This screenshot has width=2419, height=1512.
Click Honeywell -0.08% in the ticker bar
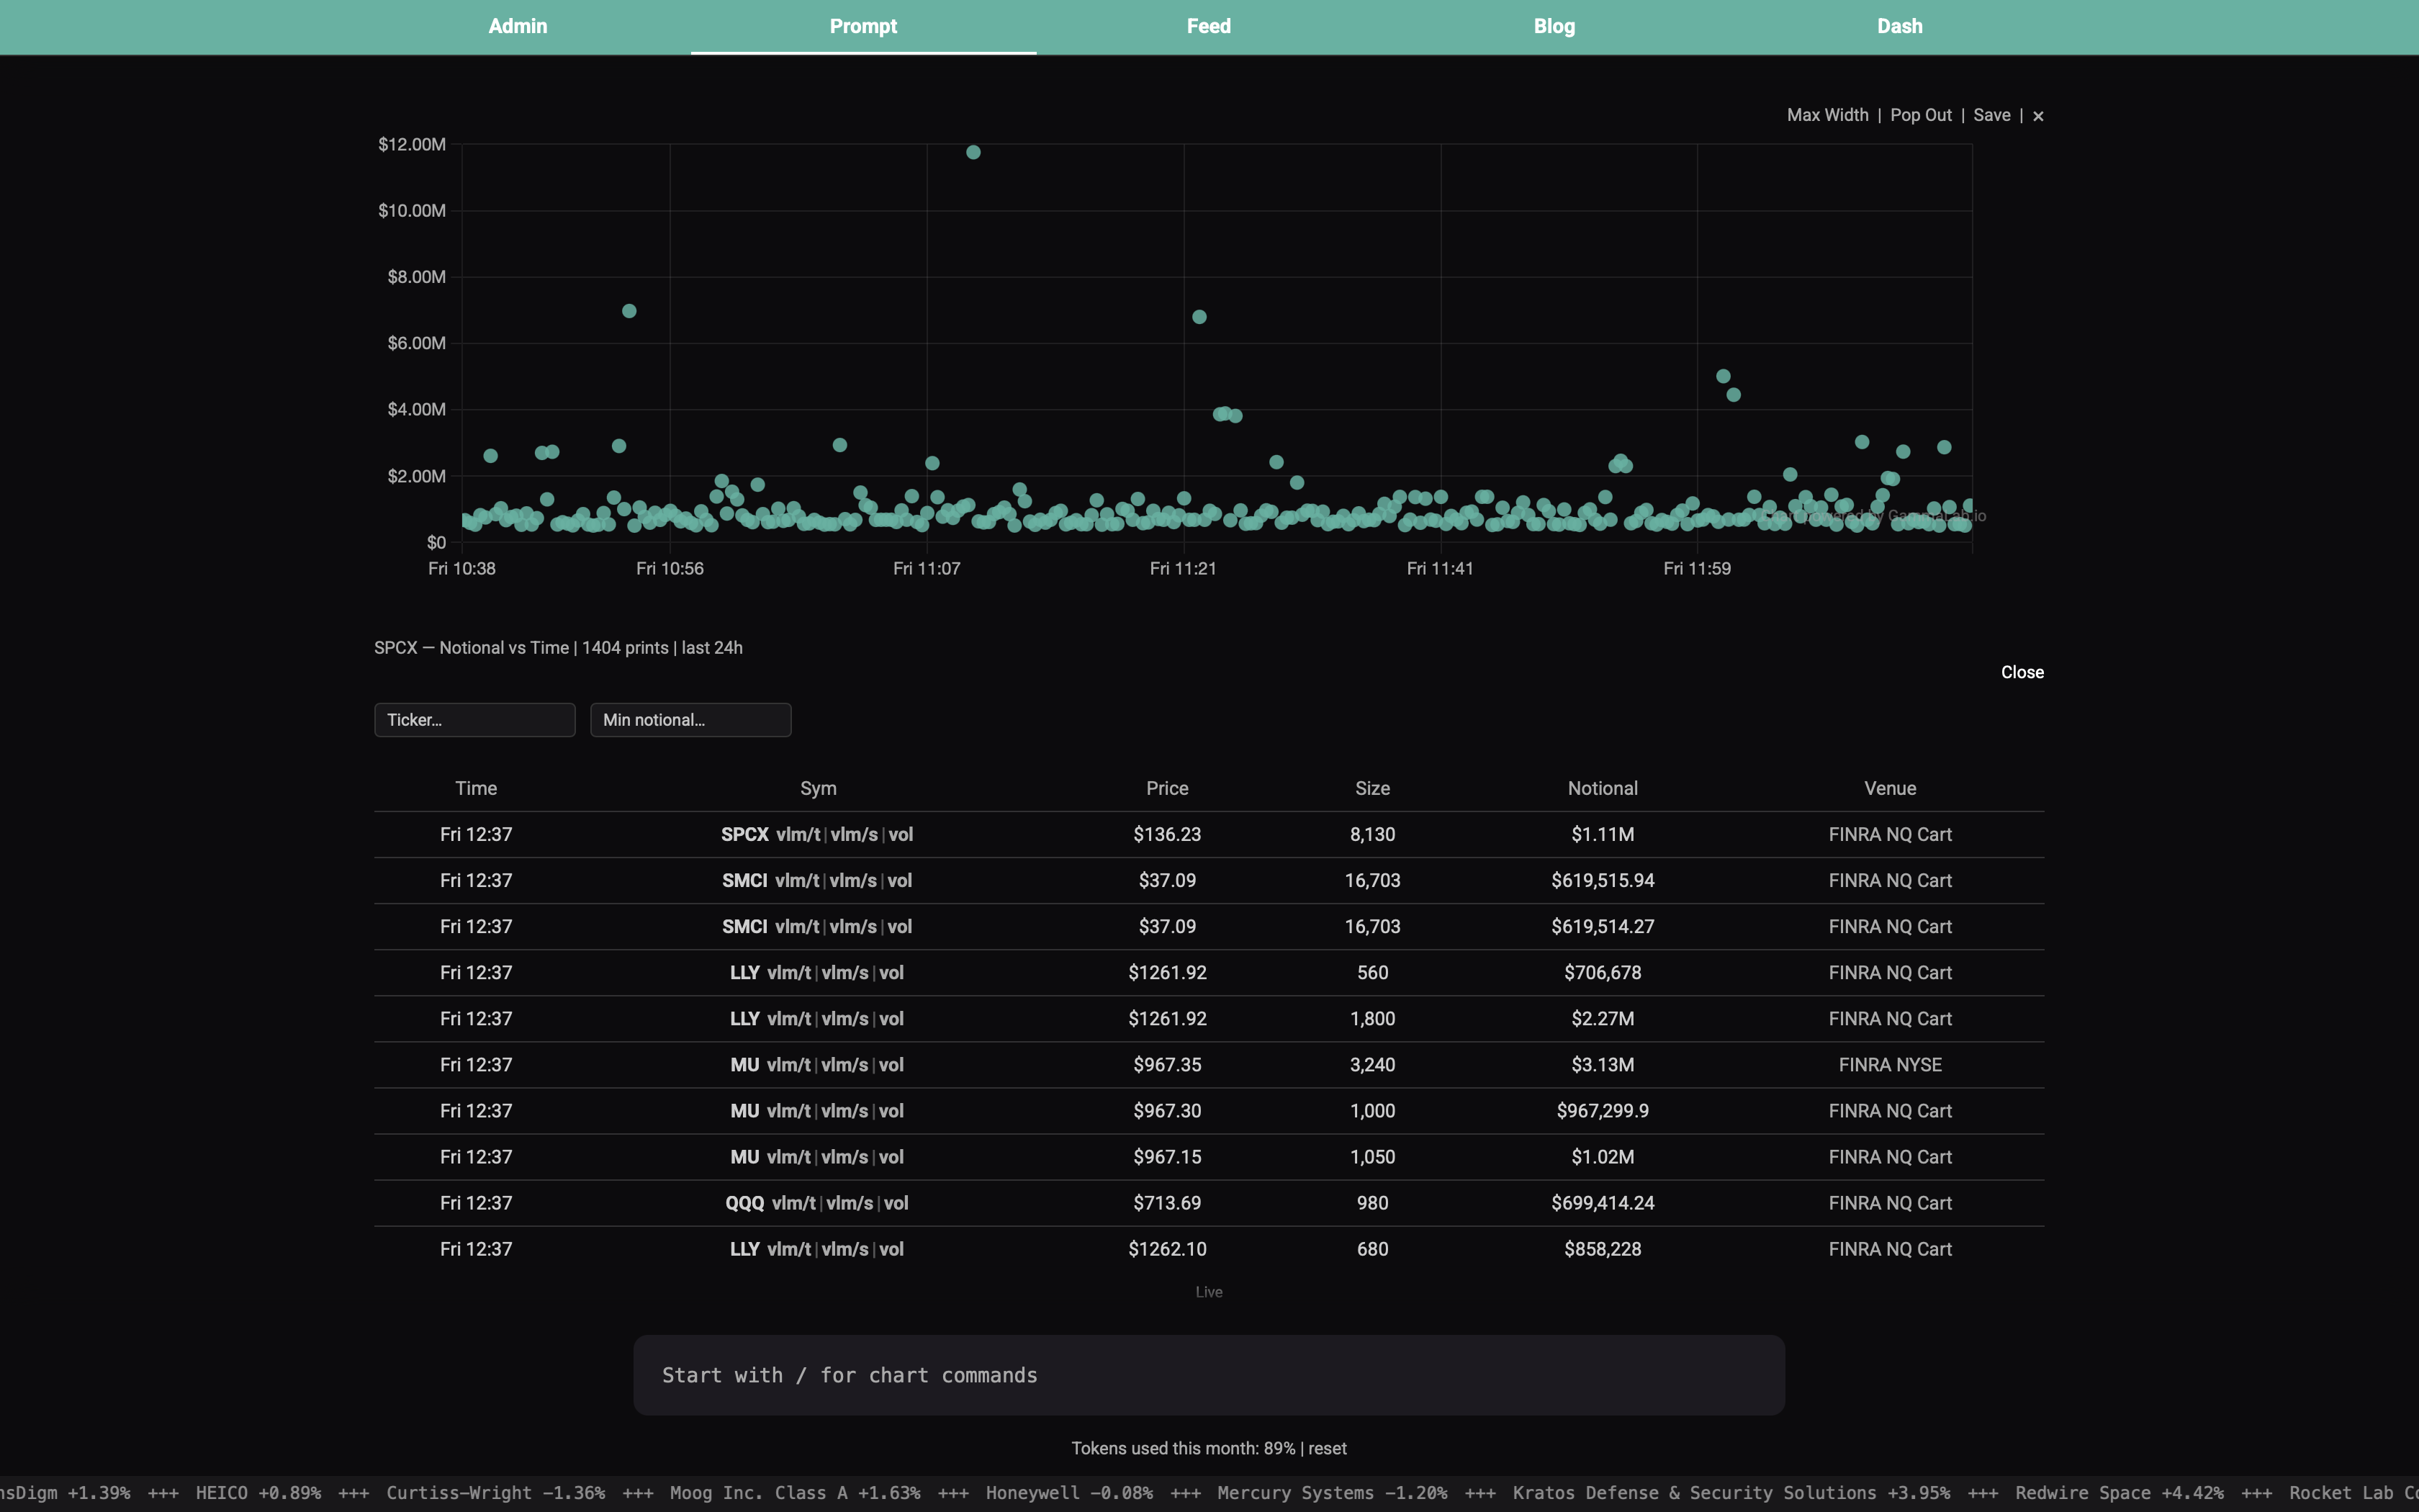[x=1068, y=1492]
